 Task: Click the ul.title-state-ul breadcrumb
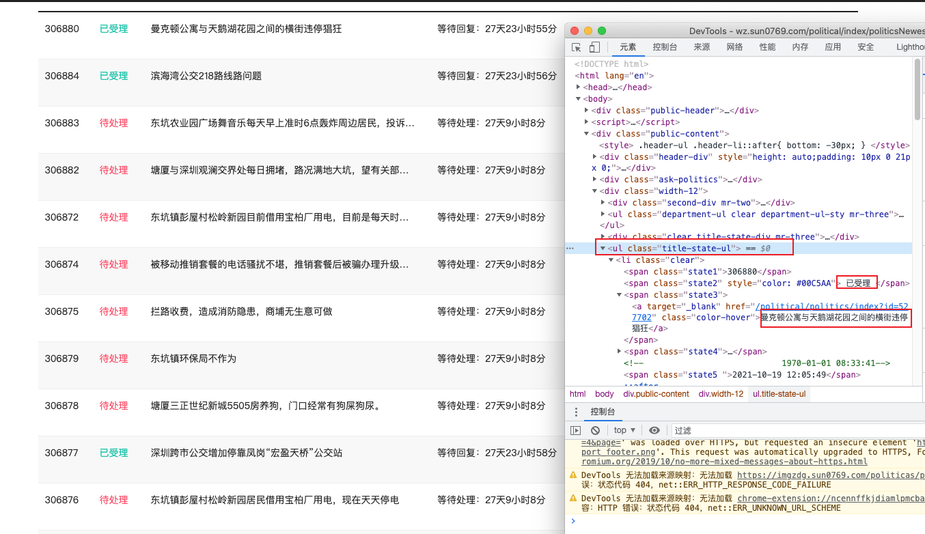[x=779, y=394]
